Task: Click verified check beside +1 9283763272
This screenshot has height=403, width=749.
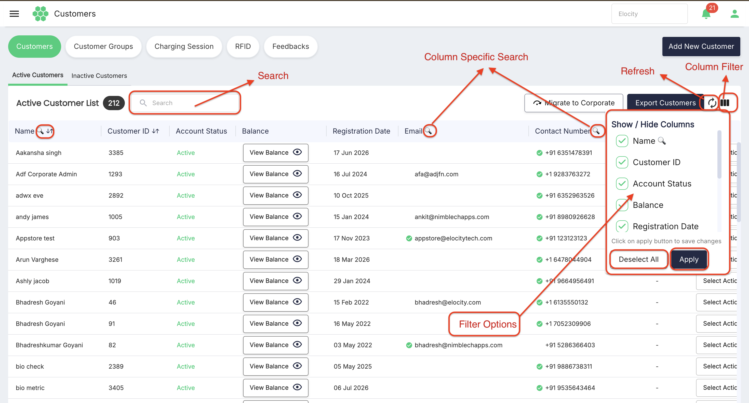Action: pos(539,174)
